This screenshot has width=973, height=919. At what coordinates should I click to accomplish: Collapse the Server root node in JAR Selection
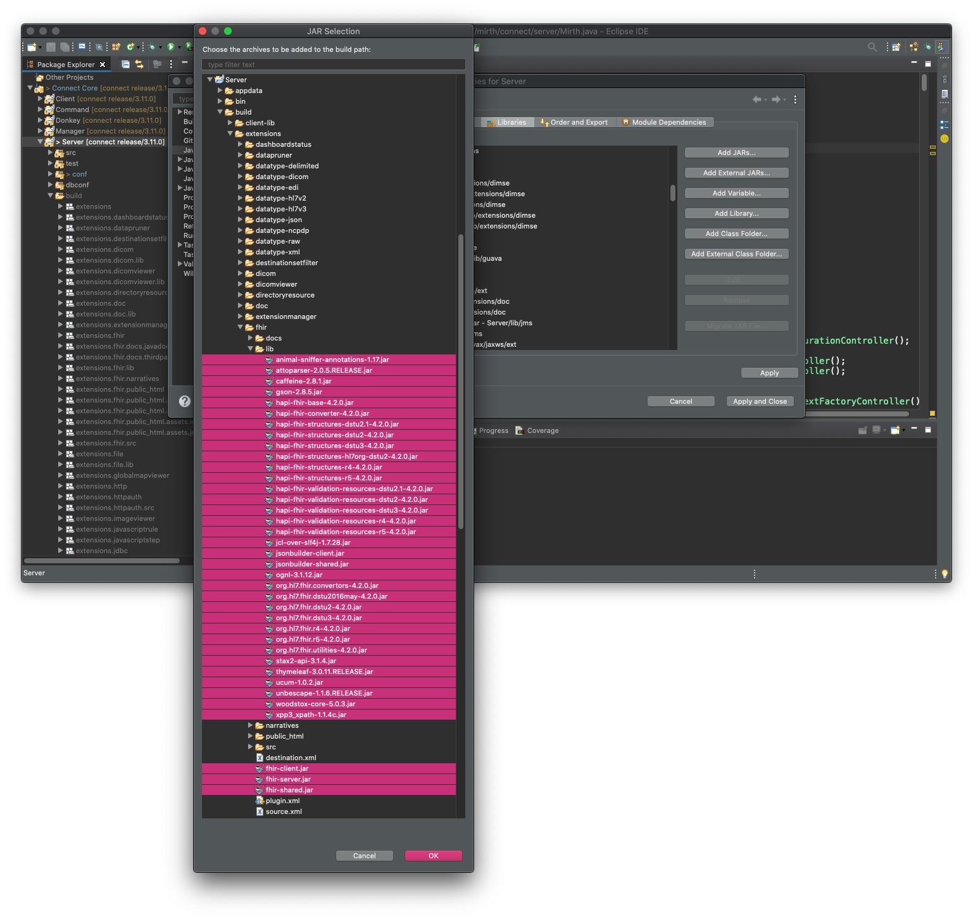[x=210, y=80]
